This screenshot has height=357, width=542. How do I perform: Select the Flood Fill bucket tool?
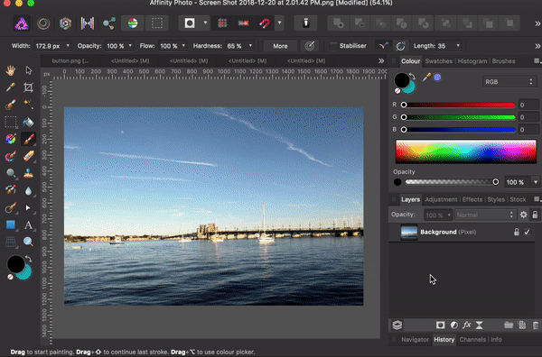tap(28, 122)
